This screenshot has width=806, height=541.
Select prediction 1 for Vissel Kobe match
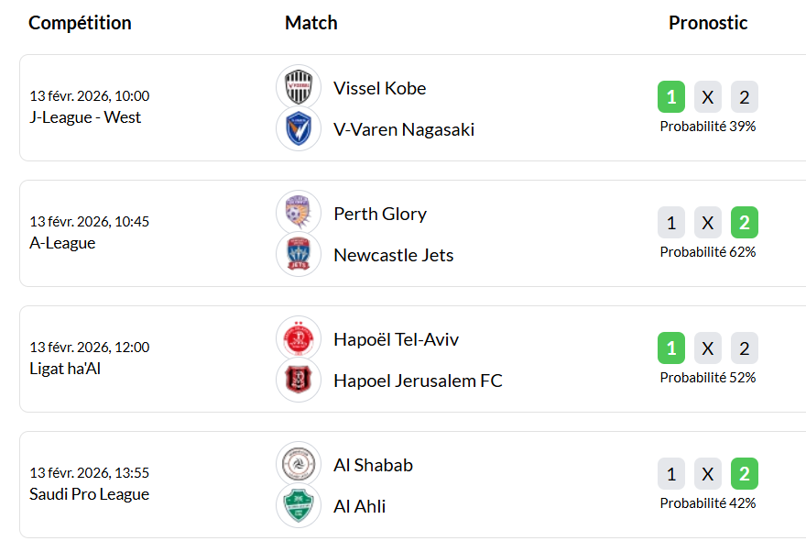point(671,97)
